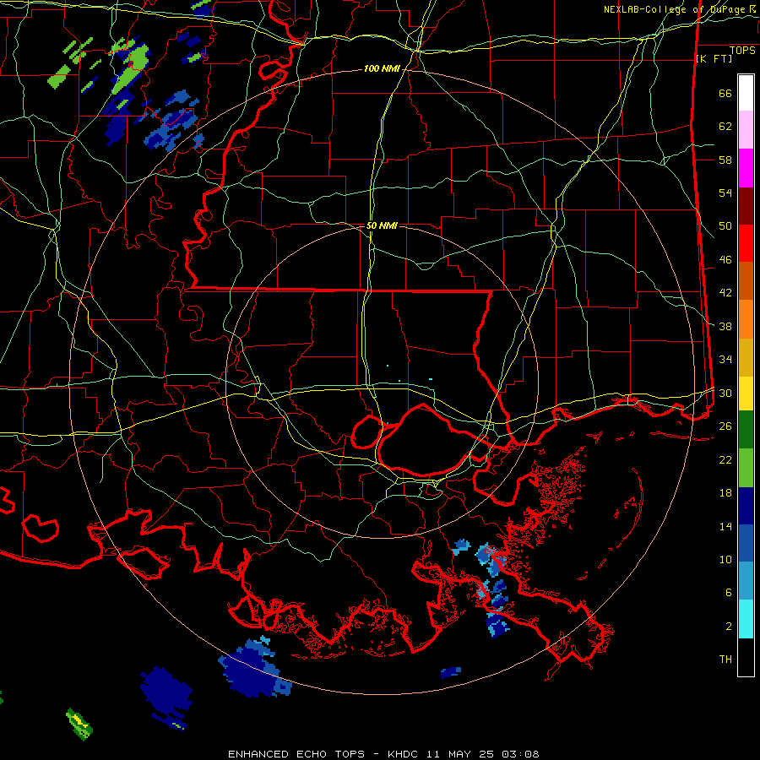The height and width of the screenshot is (760, 760).
Task: Select the light green swatch on the scale
Action: (x=746, y=468)
